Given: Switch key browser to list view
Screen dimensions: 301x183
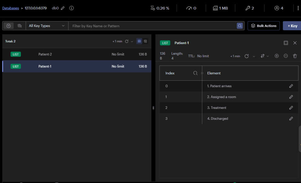Looking at the screenshot, I should point(139,41).
